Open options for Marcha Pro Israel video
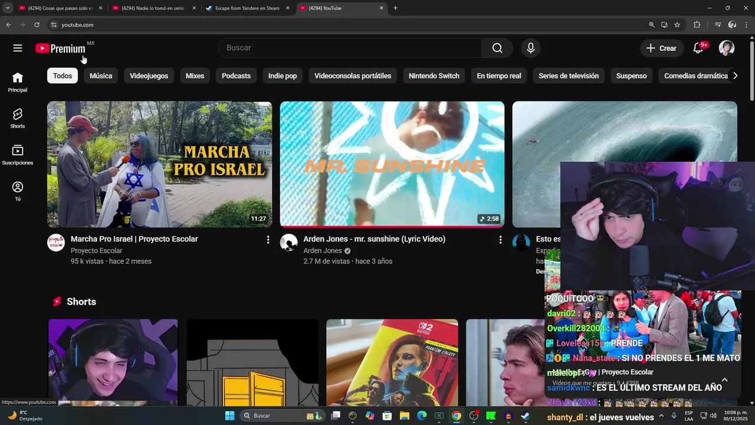Image resolution: width=755 pixels, height=425 pixels. click(268, 240)
